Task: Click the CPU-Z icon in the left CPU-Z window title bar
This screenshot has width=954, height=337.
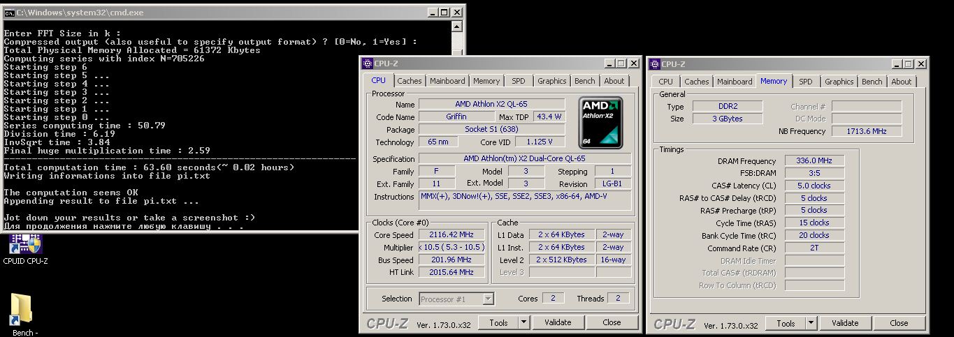Action: (367, 63)
